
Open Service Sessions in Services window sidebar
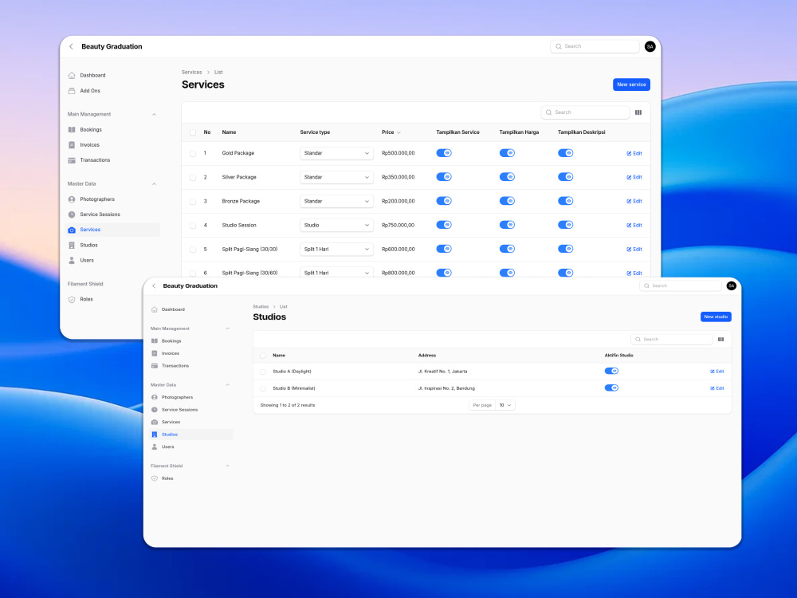point(100,214)
